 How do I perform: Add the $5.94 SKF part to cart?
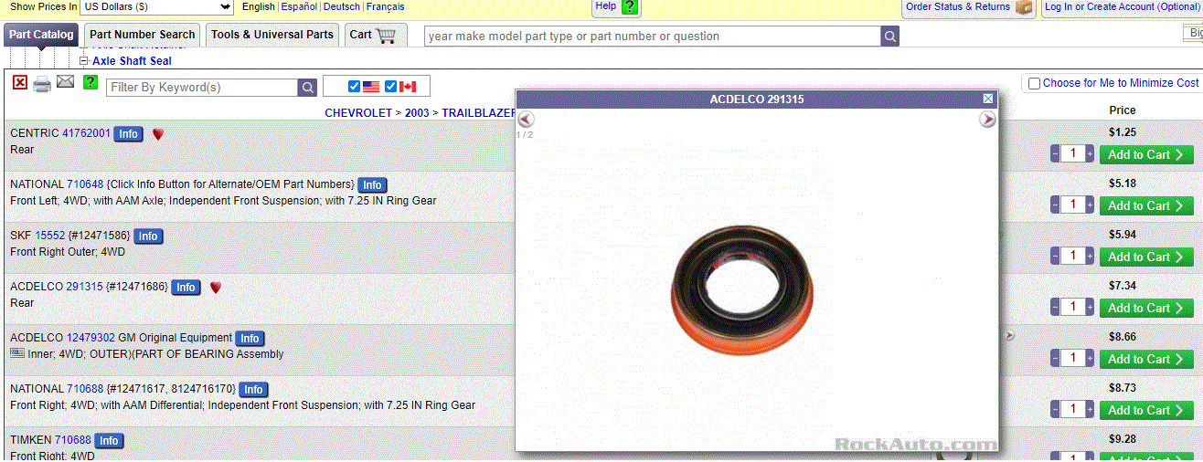pos(1146,257)
